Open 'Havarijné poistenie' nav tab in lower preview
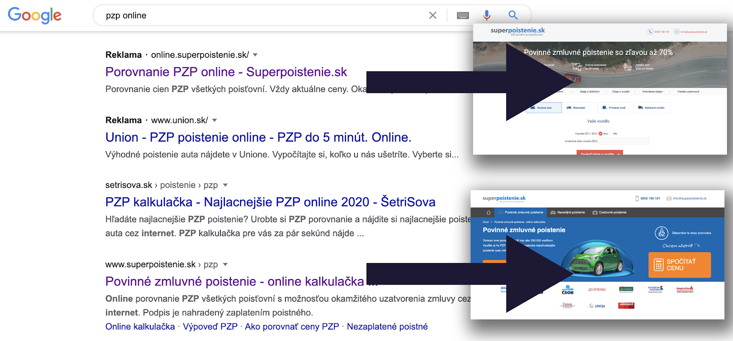Image resolution: width=733 pixels, height=341 pixels. pyautogui.click(x=568, y=213)
